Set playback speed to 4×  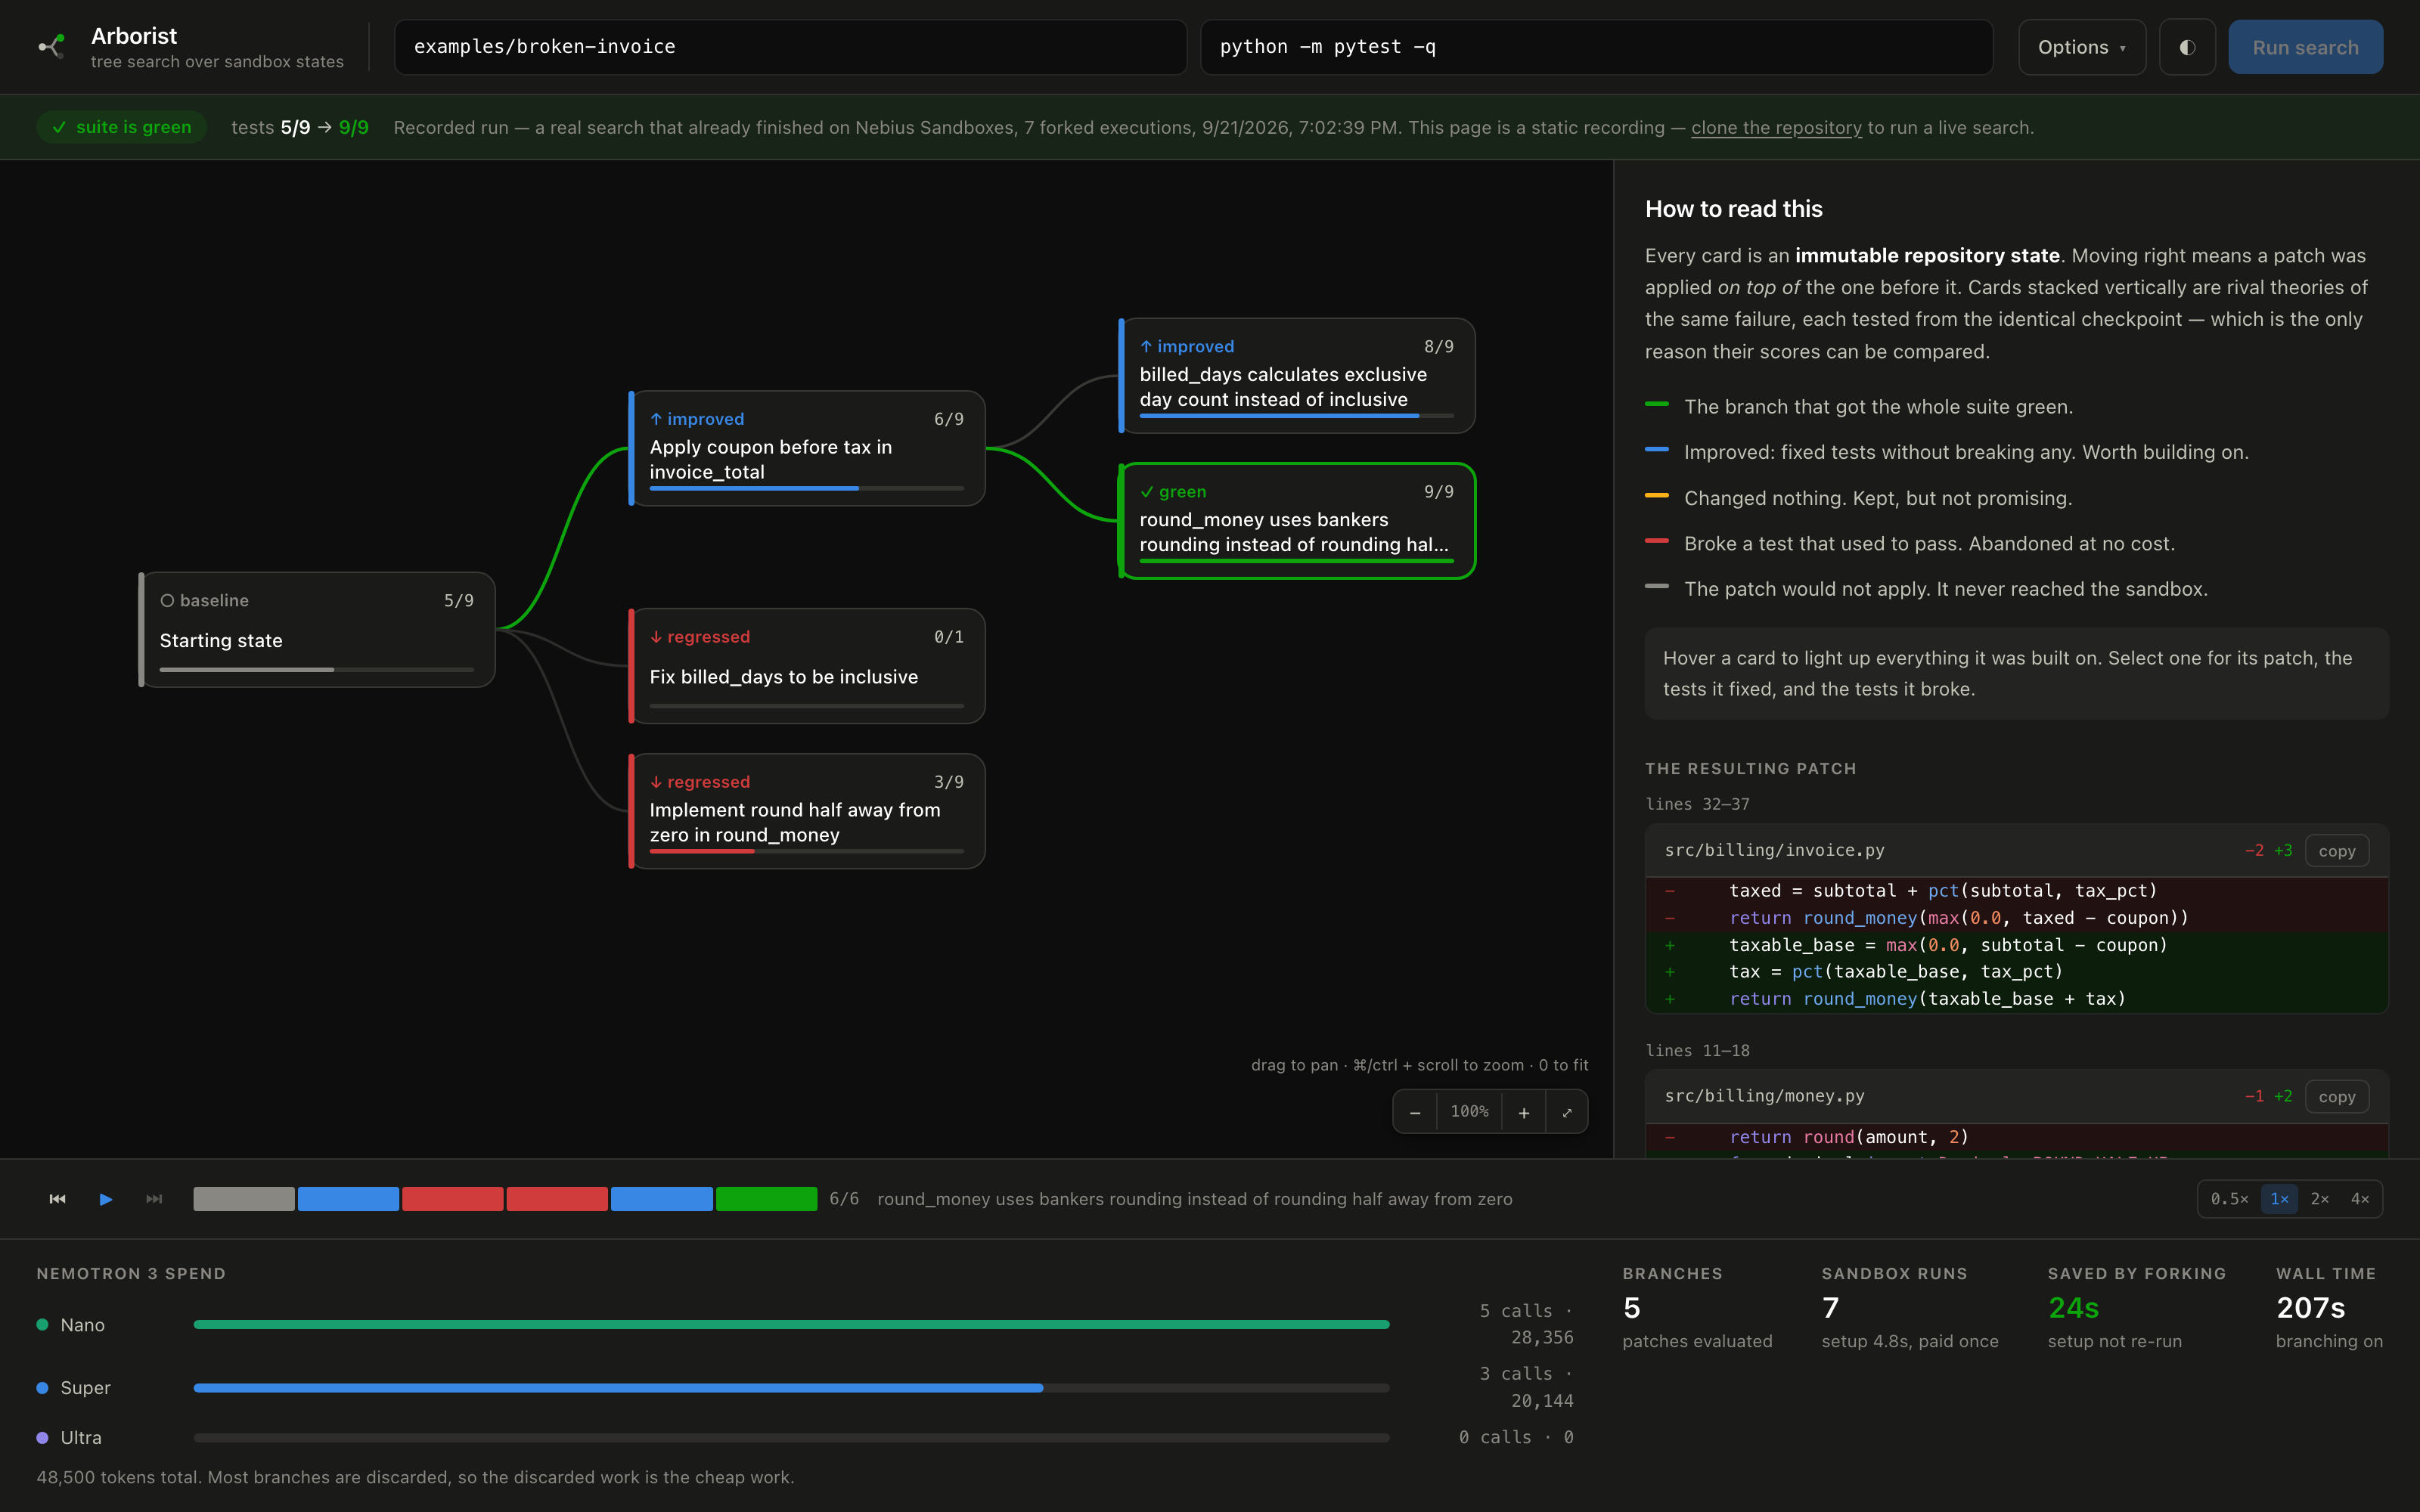tap(2360, 1199)
